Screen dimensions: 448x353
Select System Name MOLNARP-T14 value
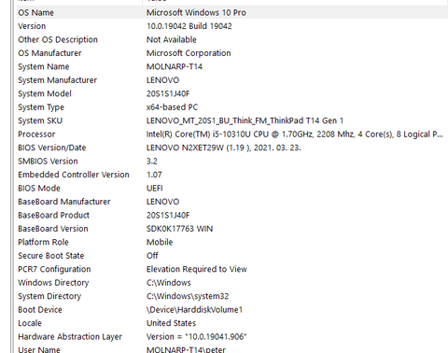(175, 66)
